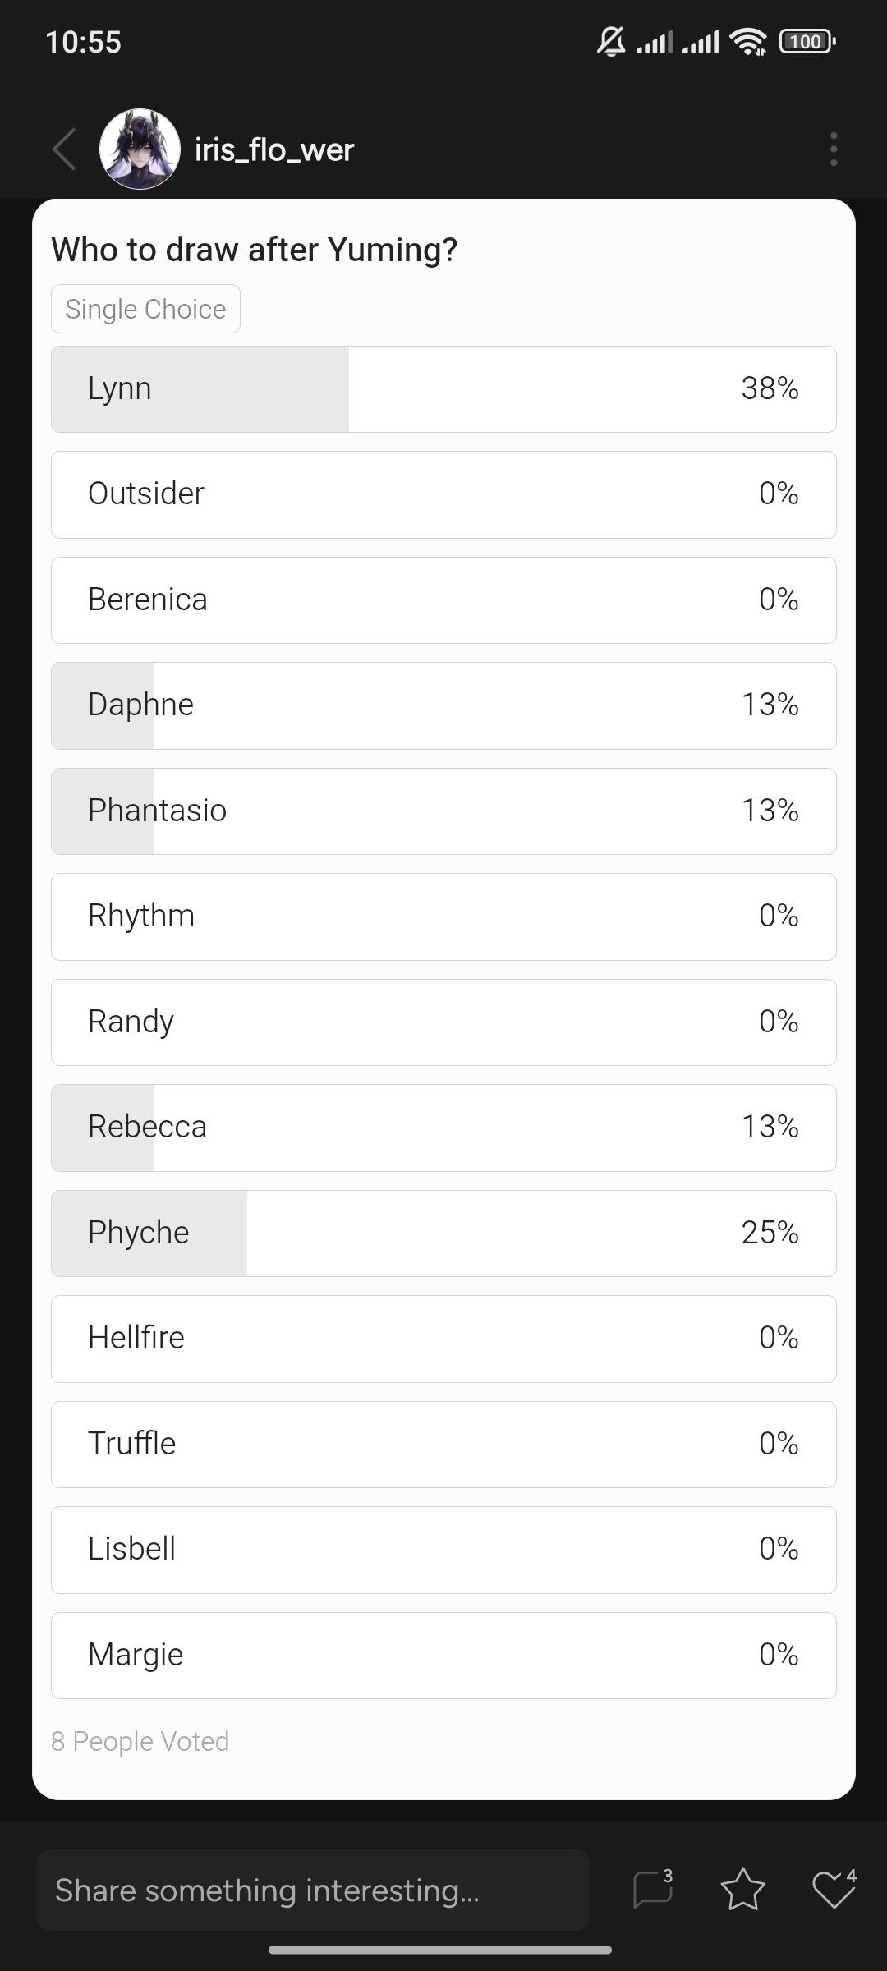Tap the muted notification bell icon
The width and height of the screenshot is (887, 1971).
coord(610,41)
